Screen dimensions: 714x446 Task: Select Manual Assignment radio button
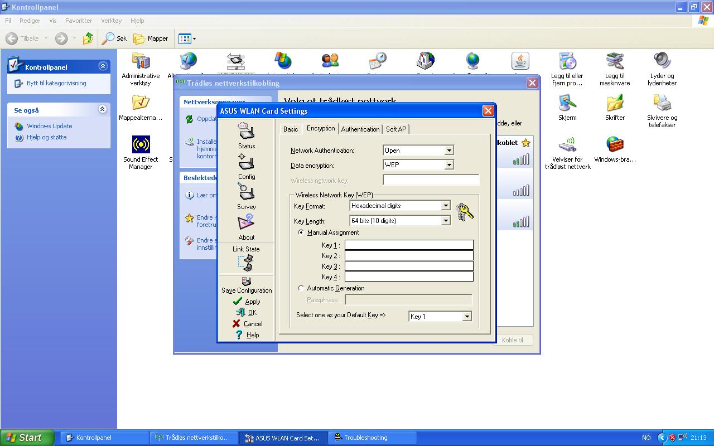[301, 232]
